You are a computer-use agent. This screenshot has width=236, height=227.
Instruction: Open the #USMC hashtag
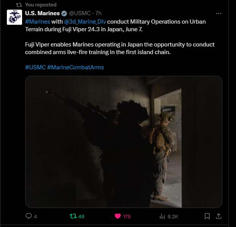click(35, 67)
